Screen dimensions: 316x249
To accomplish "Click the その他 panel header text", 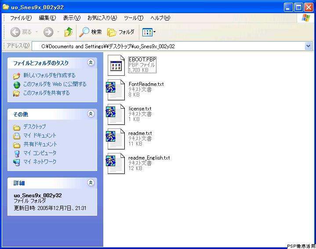I will (x=21, y=114).
